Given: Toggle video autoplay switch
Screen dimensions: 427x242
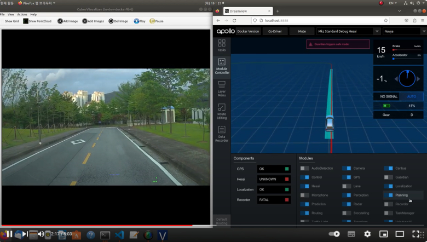Looking at the screenshot, I should pyautogui.click(x=334, y=234).
